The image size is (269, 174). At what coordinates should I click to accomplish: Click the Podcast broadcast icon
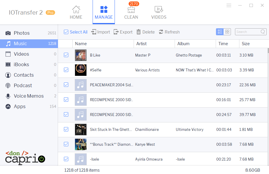pos(8,85)
